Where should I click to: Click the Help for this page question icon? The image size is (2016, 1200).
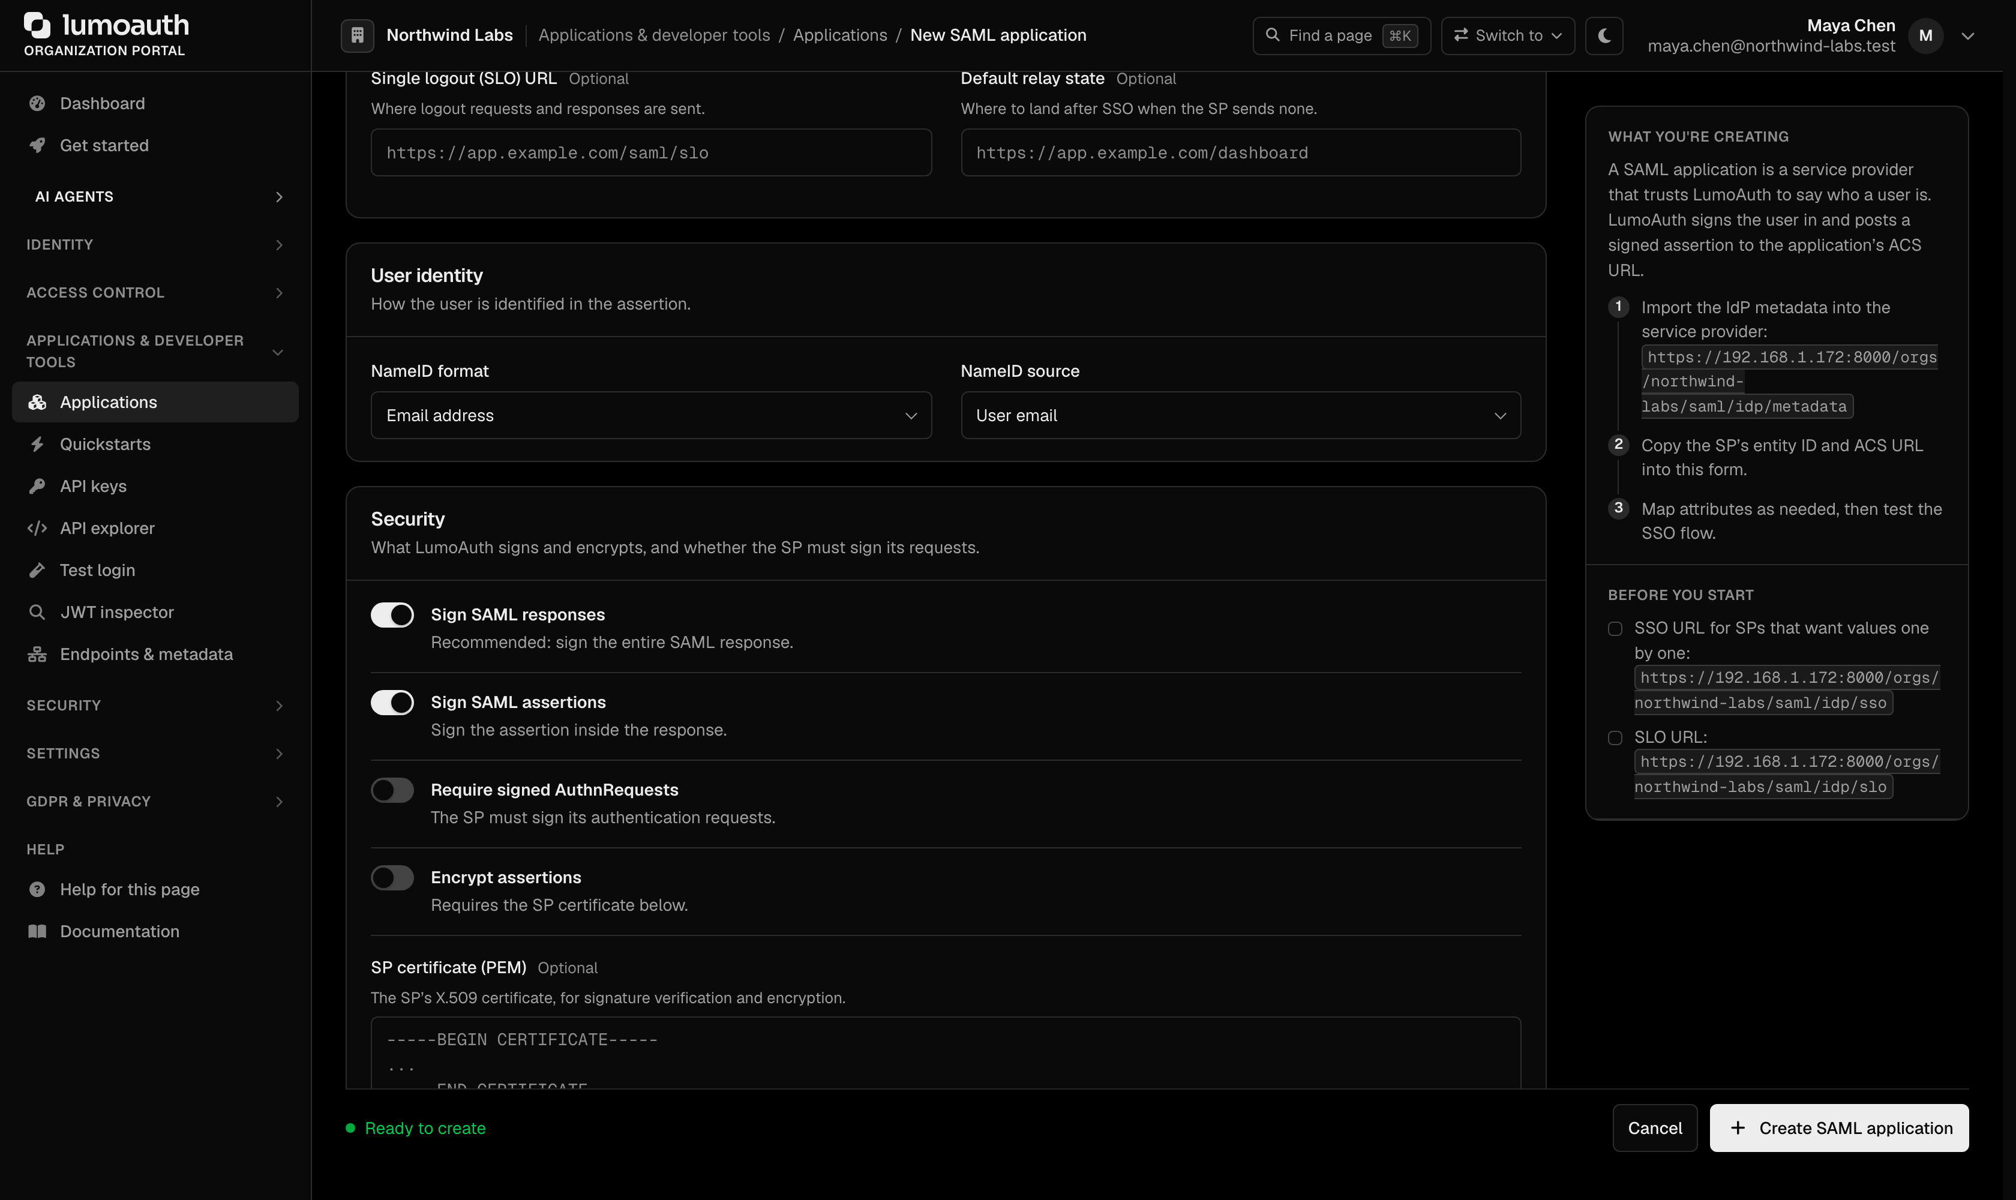(x=37, y=889)
